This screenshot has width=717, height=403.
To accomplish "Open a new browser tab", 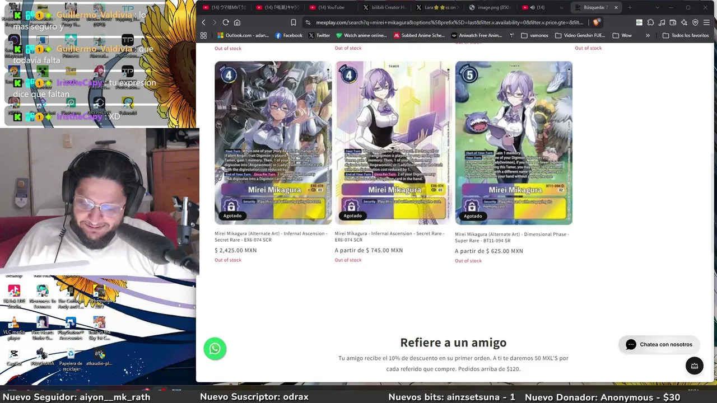I will (x=630, y=7).
